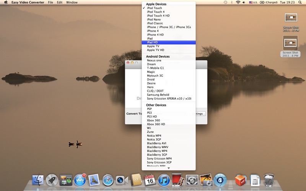
Task: Open Time Machine menu bar icon
Action: (x=225, y=2)
